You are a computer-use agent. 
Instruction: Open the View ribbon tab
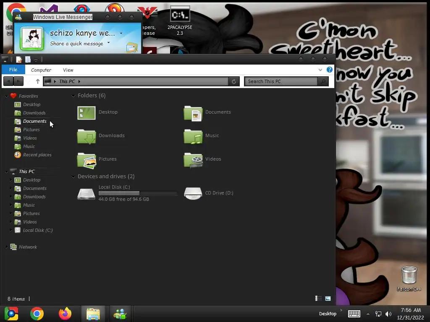(68, 70)
